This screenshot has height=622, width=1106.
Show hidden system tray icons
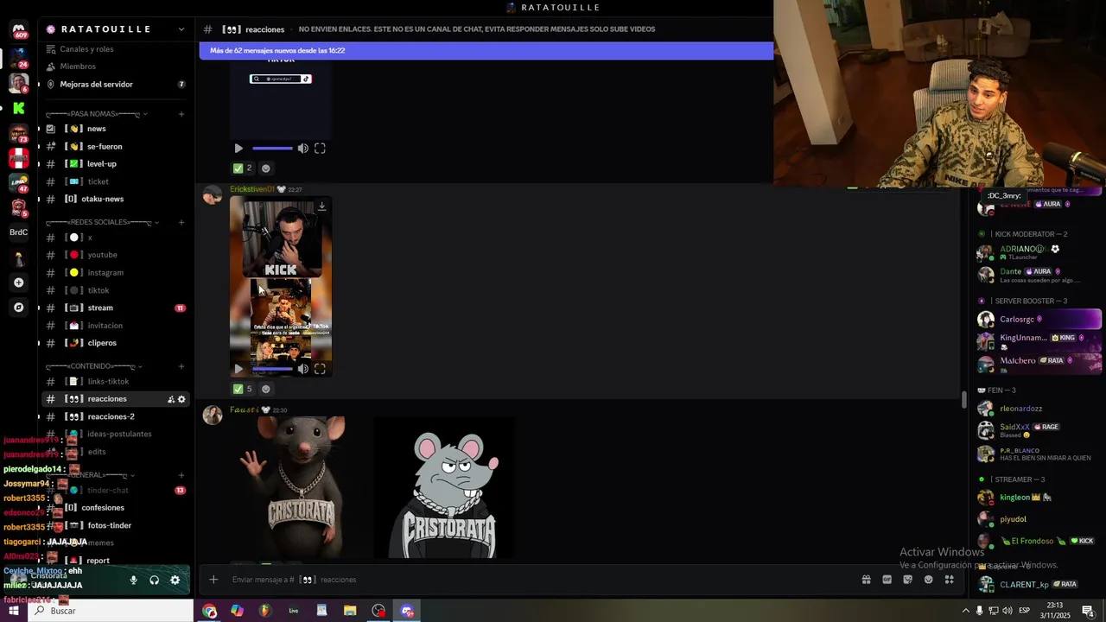click(965, 611)
